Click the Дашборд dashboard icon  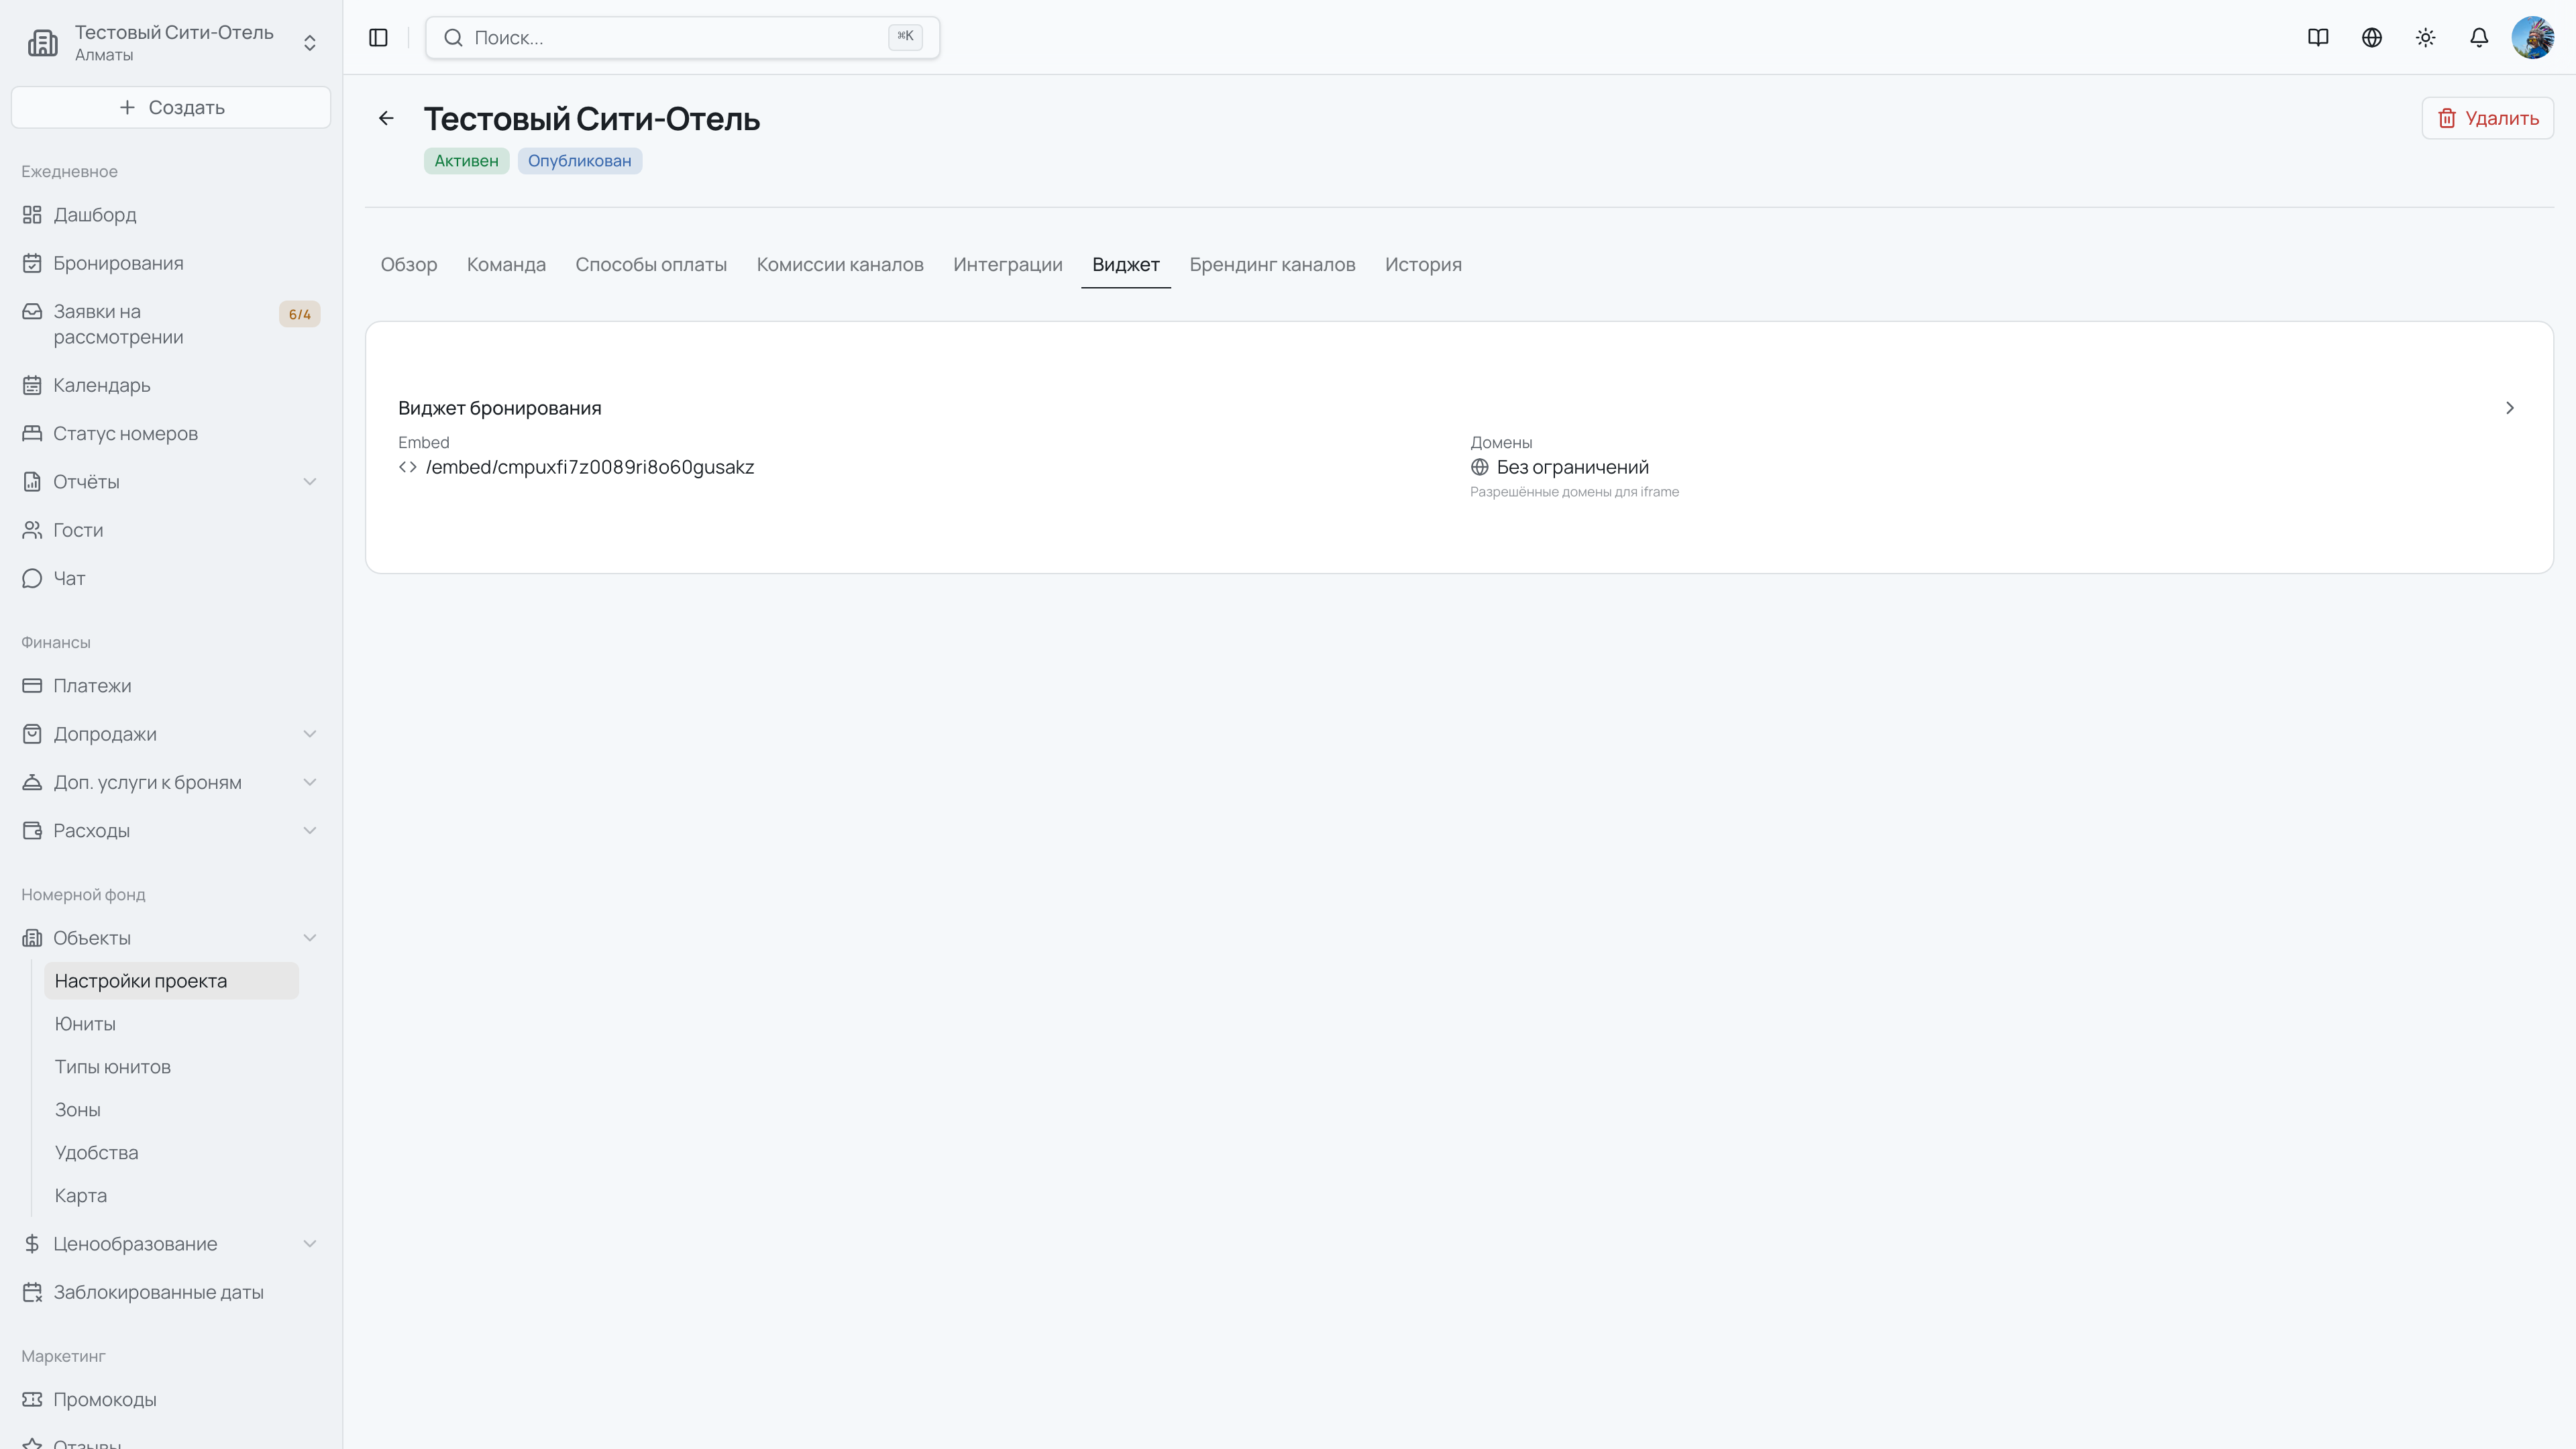click(x=32, y=215)
